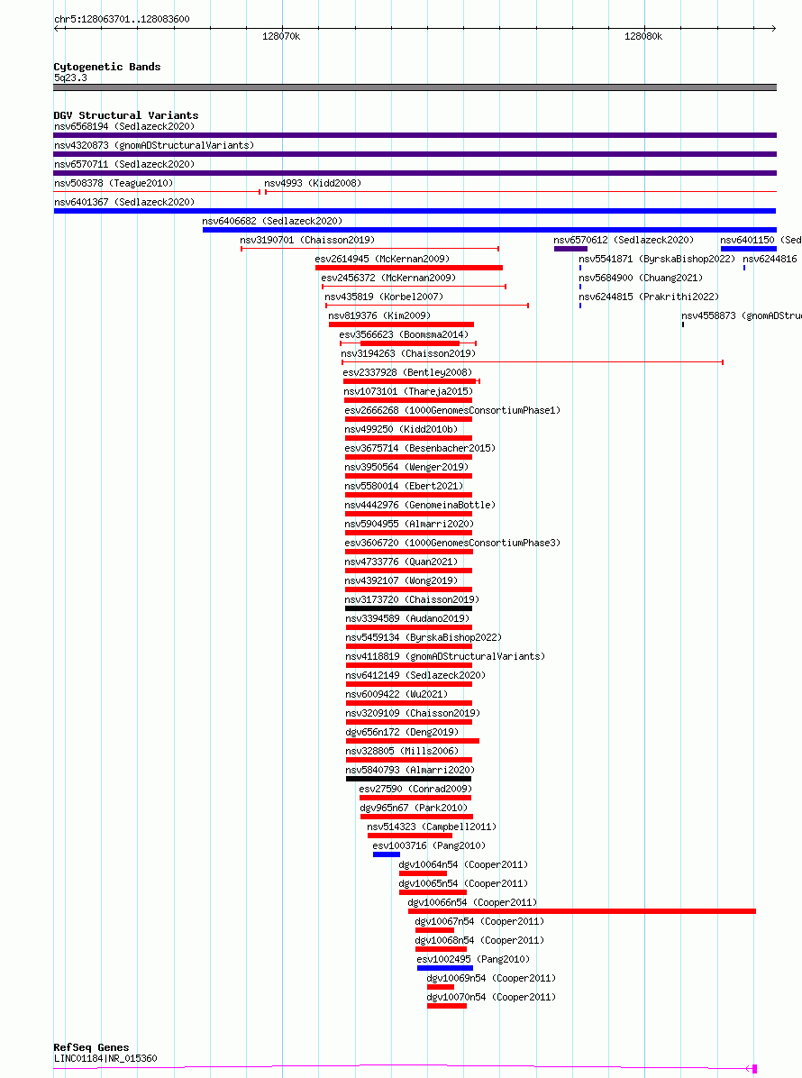802x1078 pixels.
Task: Select esv2337928 (Bentley2008) label
Action: point(407,372)
